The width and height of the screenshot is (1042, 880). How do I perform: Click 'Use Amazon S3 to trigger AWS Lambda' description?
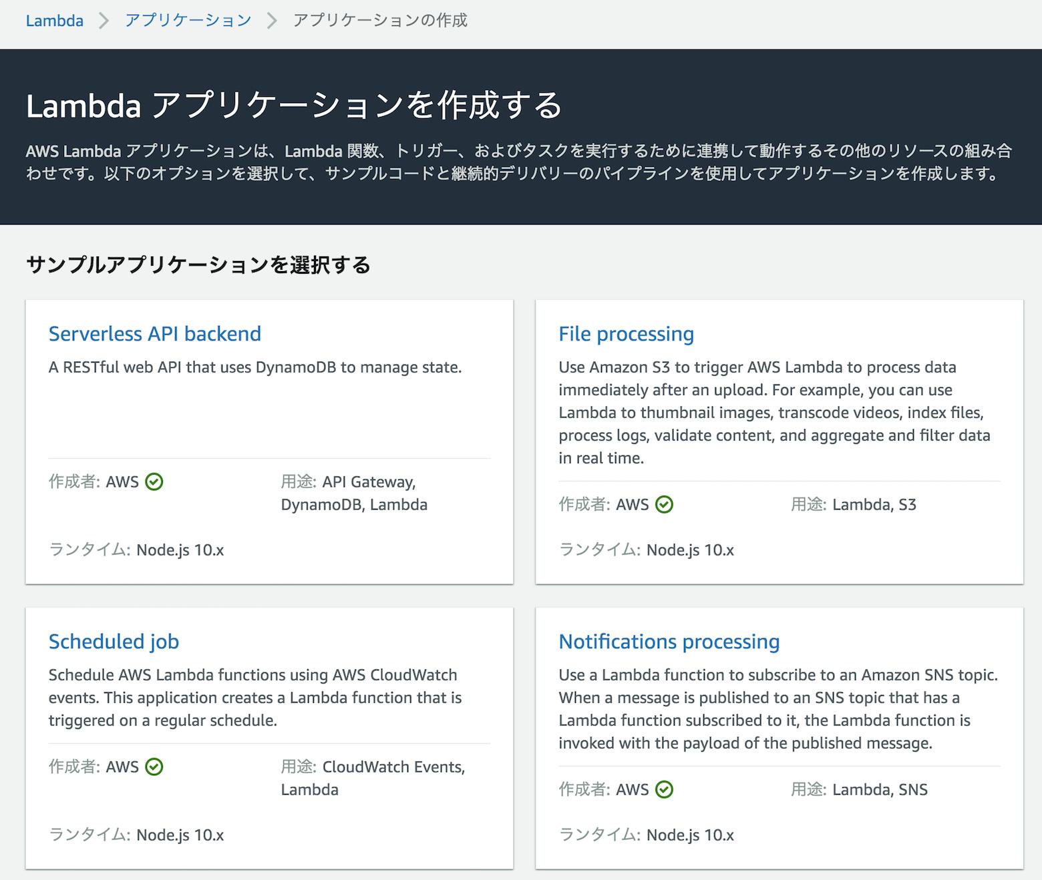(775, 413)
